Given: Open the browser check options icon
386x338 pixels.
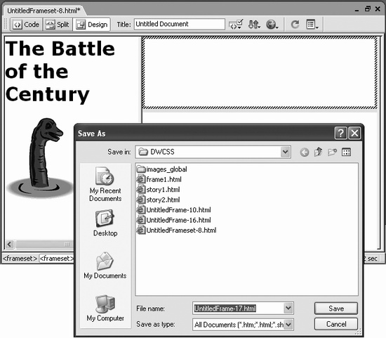Looking at the screenshot, I should click(x=236, y=24).
